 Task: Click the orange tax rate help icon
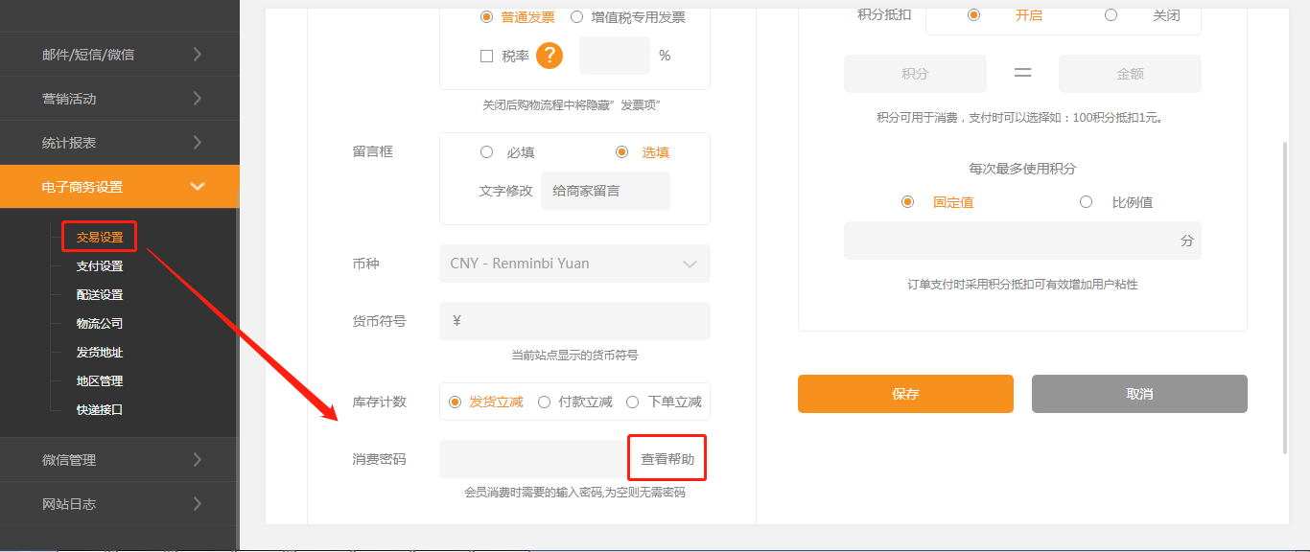click(550, 56)
